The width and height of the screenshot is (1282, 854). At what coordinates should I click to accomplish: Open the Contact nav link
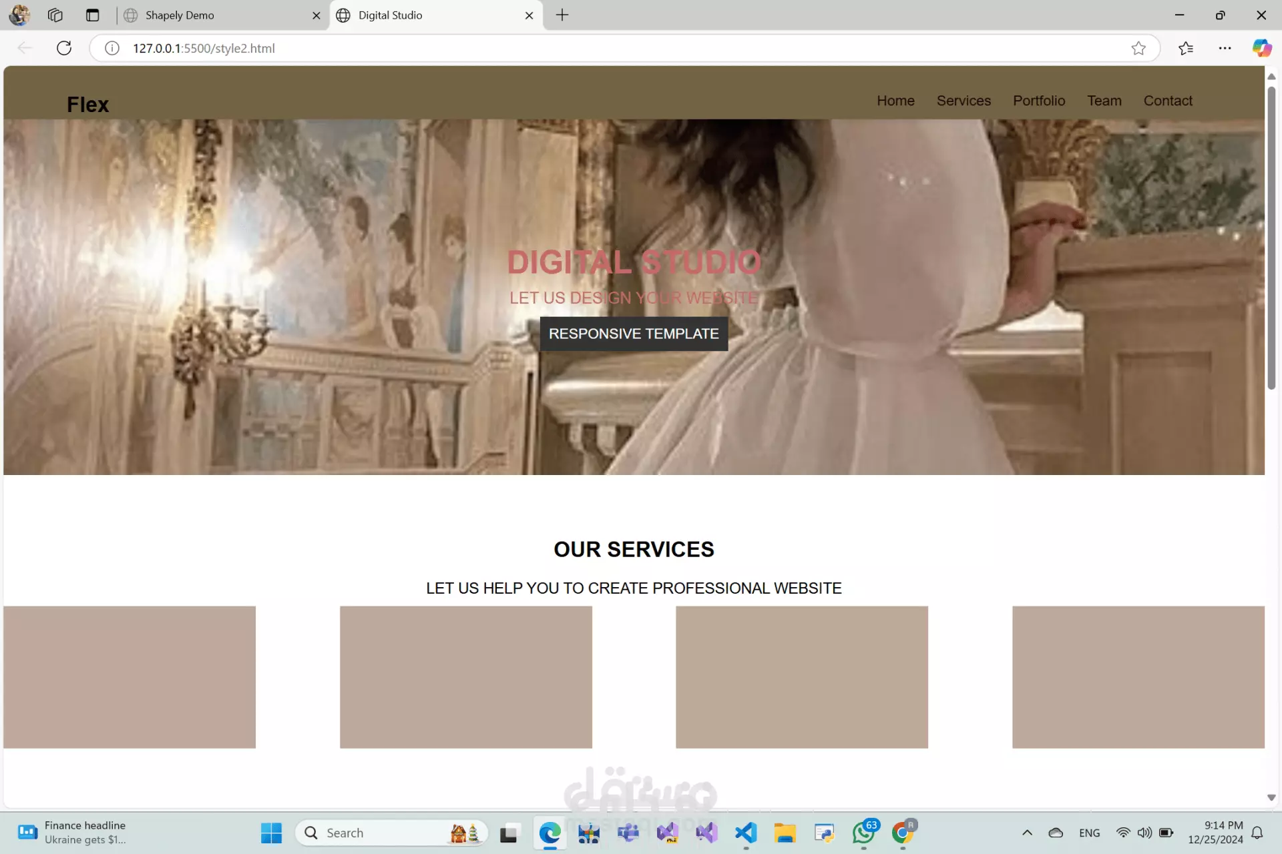pos(1168,101)
